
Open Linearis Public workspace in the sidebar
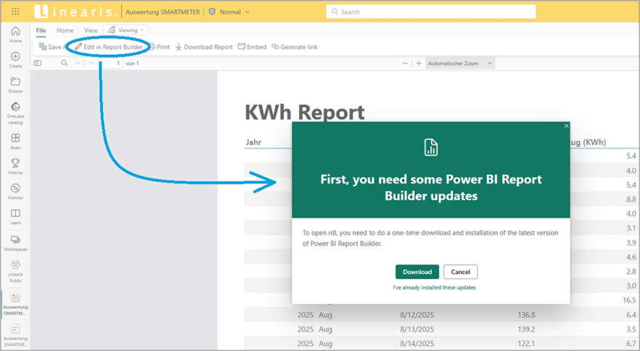tap(16, 271)
